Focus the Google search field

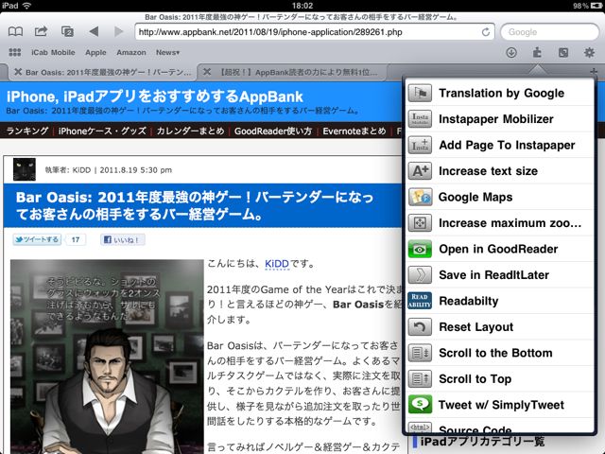549,32
